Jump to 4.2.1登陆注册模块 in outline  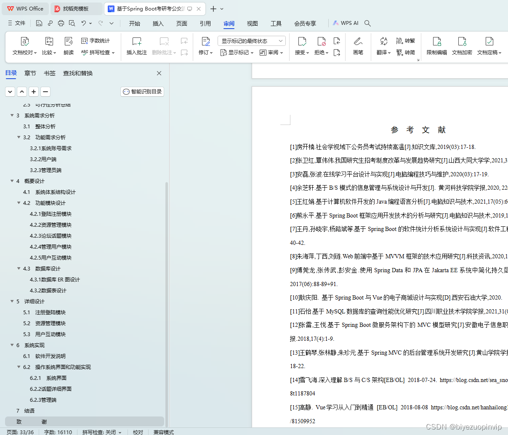coord(51,214)
